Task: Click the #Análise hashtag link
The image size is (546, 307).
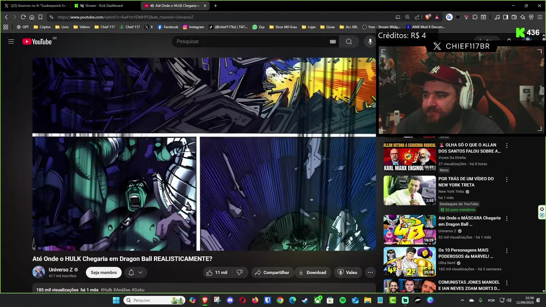Action: (x=122, y=290)
